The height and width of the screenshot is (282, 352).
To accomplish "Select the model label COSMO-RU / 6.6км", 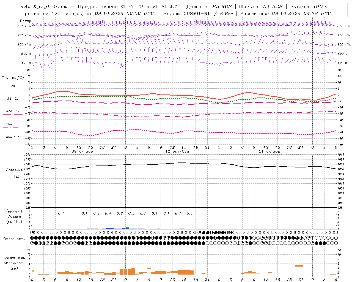I will (x=208, y=13).
